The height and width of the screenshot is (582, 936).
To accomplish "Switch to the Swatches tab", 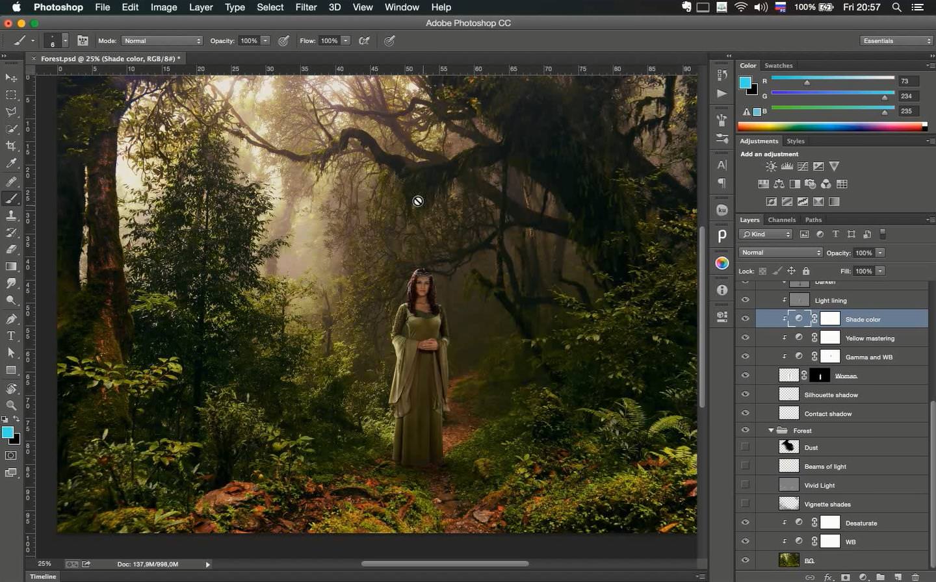I will [778, 66].
